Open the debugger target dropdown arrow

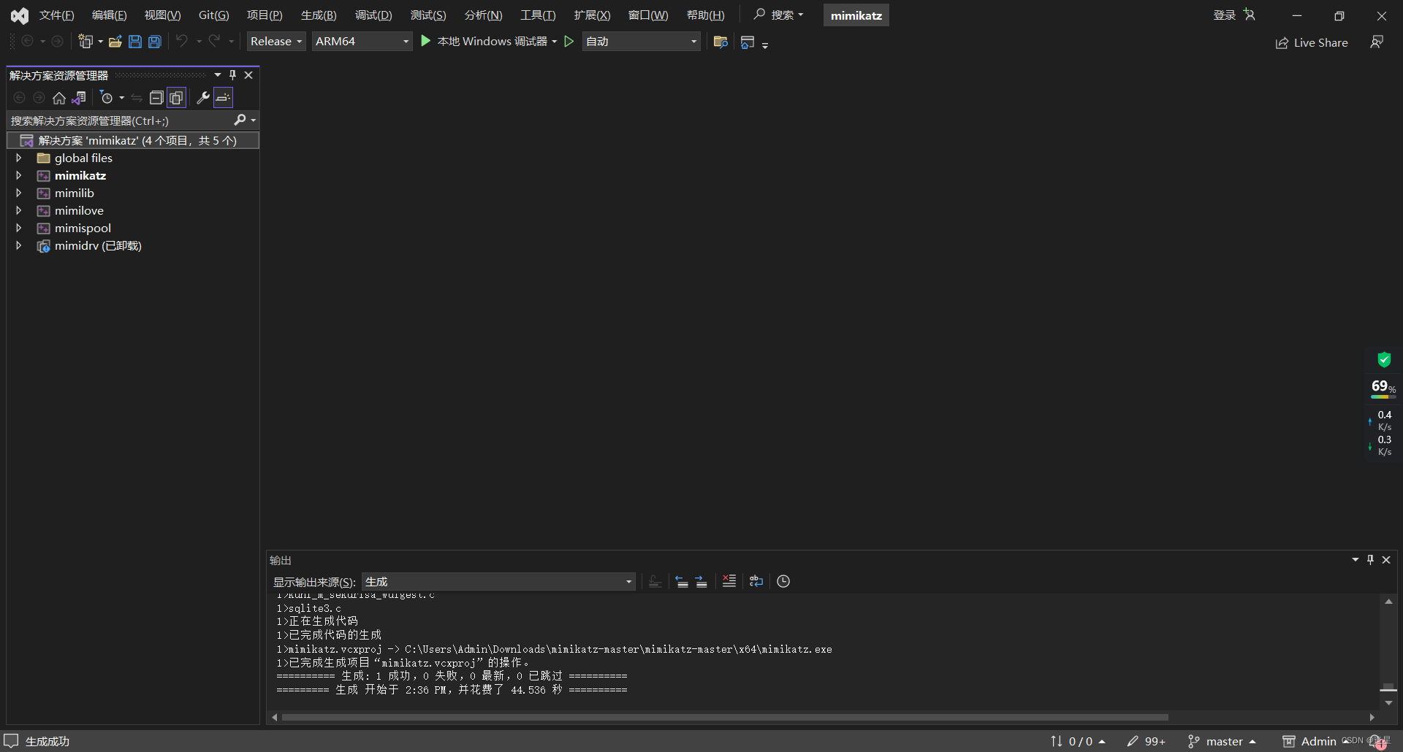[555, 42]
